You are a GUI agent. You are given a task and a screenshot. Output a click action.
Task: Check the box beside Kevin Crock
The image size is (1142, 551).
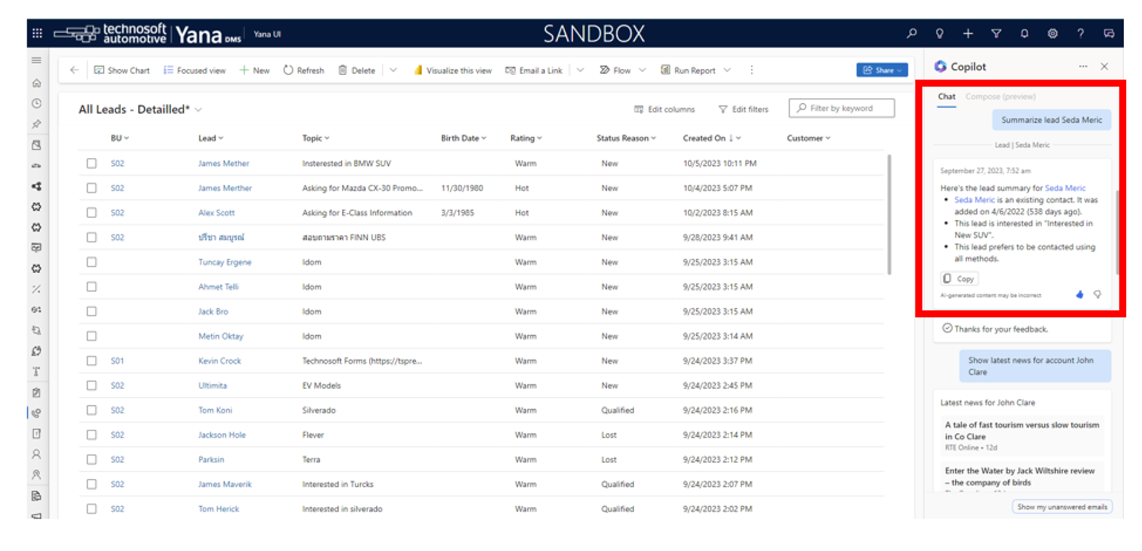91,361
